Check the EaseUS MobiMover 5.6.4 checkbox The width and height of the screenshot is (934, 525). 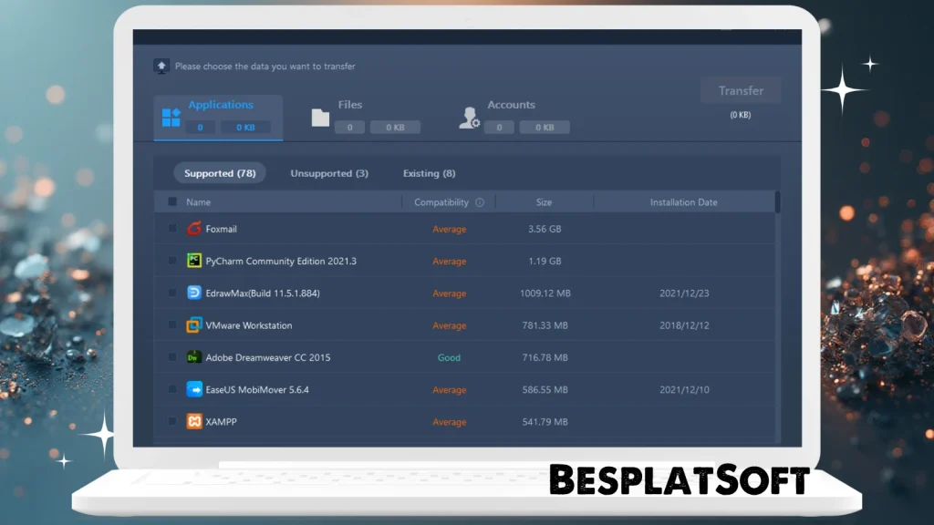click(x=171, y=389)
